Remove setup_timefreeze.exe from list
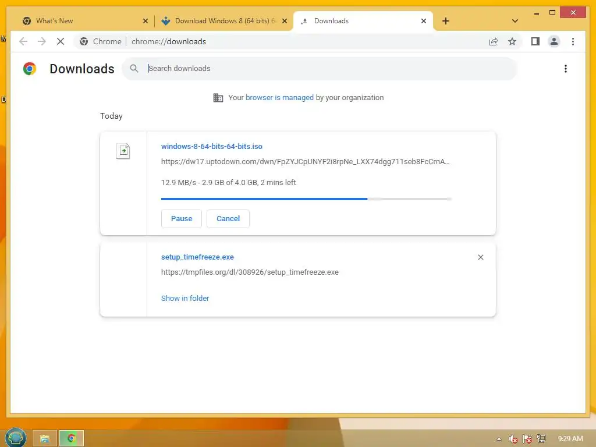 tap(480, 257)
